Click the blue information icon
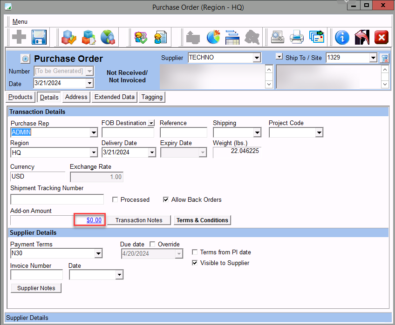Image resolution: width=395 pixels, height=325 pixels. (342, 37)
